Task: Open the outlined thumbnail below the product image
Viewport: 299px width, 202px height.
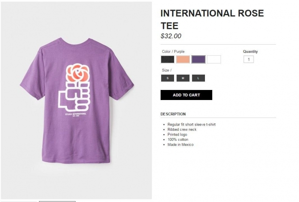Action: [x=57, y=201]
